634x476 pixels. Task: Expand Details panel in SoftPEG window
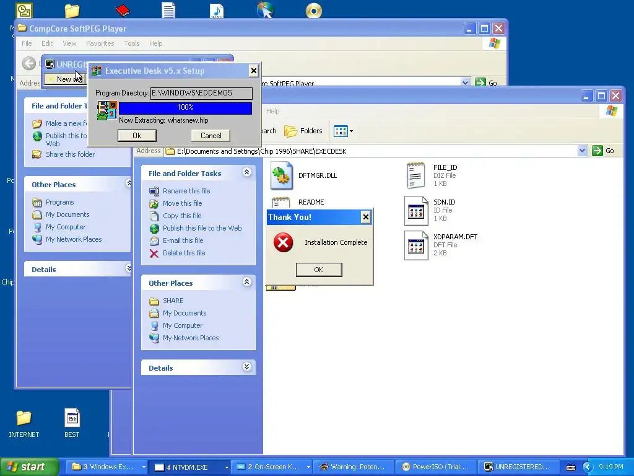[x=129, y=268]
